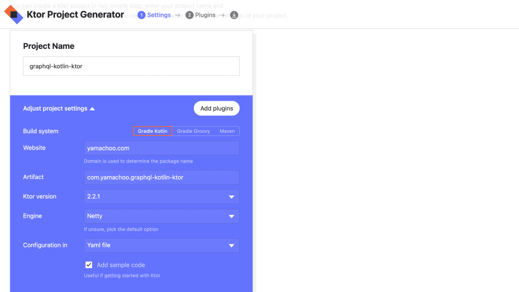Open the Engine dropdown showing Netty
Screen dimensions: 519x292
161,216
